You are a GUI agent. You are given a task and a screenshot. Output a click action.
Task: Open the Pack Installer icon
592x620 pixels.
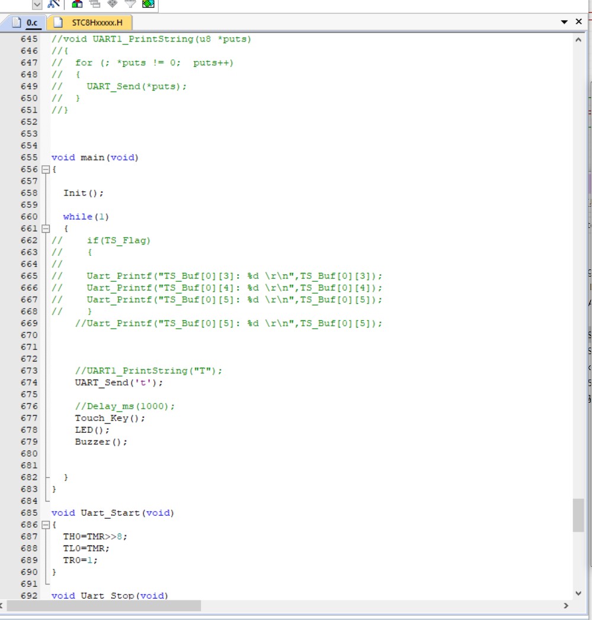148,4
